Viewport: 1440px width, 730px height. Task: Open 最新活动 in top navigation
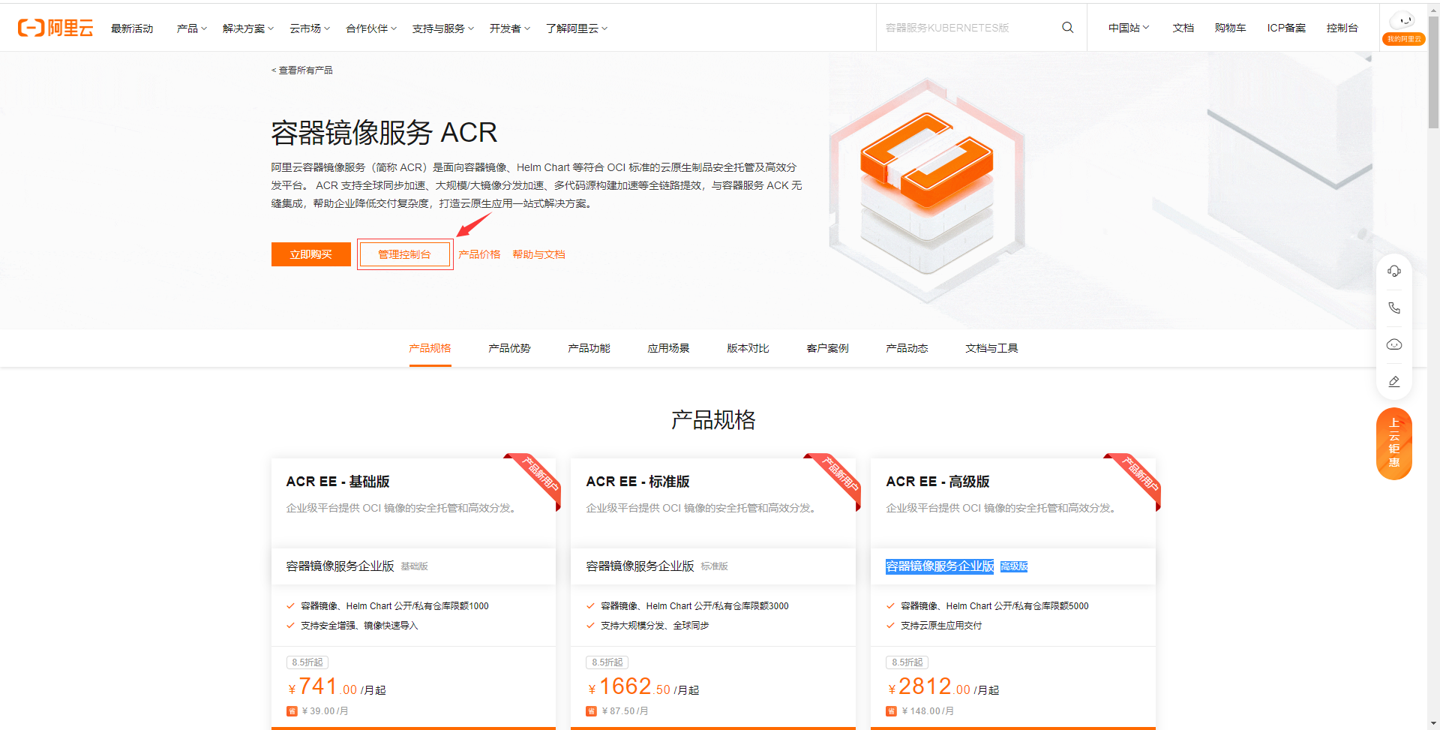132,29
